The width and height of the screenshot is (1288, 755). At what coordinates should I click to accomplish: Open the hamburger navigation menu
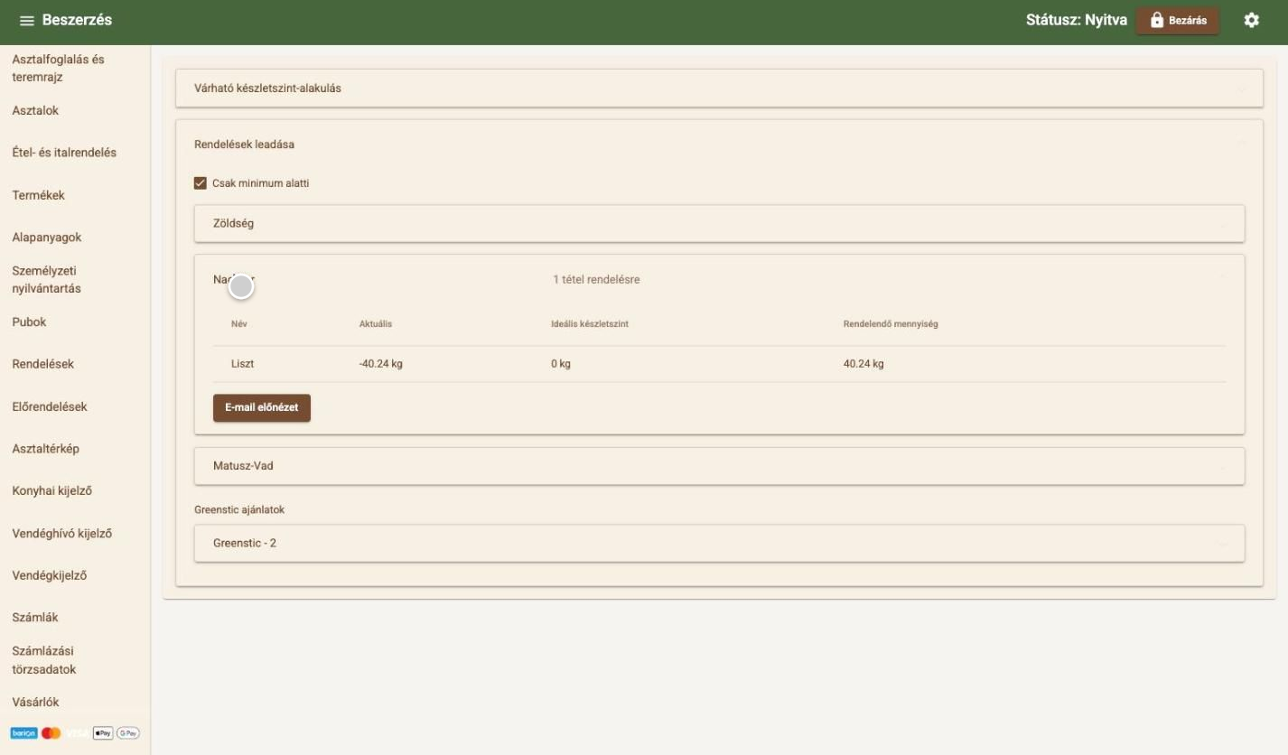(x=26, y=21)
